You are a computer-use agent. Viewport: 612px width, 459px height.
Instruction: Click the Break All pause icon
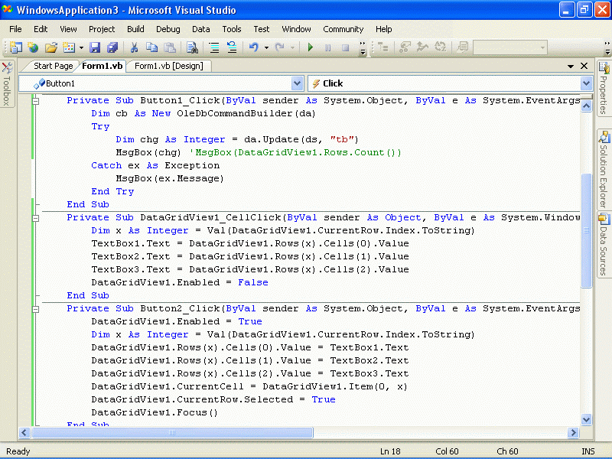[328, 47]
